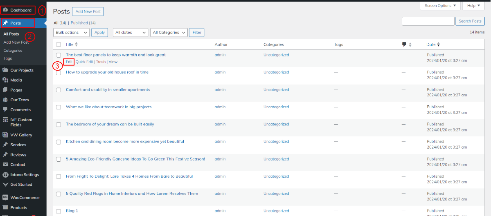Click the VW Gallery sidebar icon
The width and height of the screenshot is (491, 216).
click(5, 135)
